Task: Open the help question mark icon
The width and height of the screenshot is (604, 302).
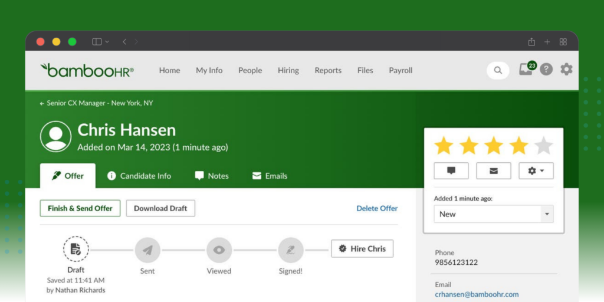Action: click(546, 70)
